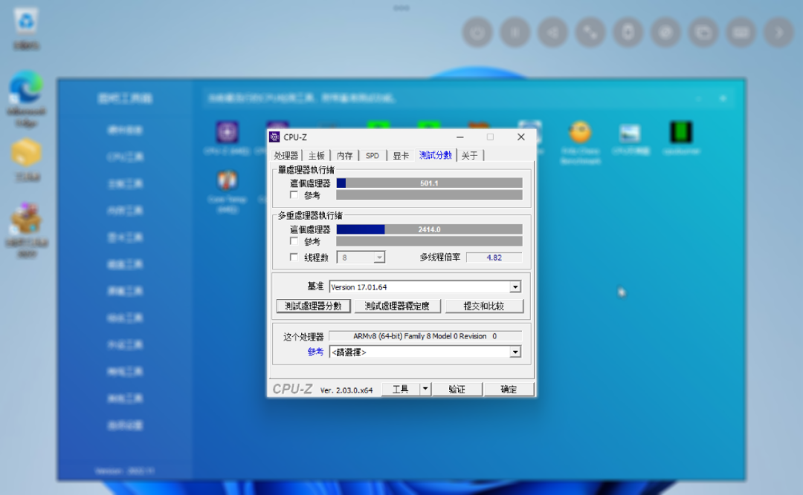
Task: Switch to the 主板 tab
Action: (x=317, y=155)
